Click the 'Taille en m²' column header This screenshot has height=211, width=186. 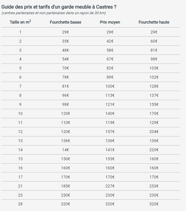coord(20,22)
